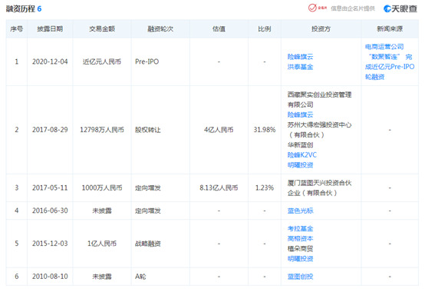Select investor 华新蓝创

[x=300, y=145]
